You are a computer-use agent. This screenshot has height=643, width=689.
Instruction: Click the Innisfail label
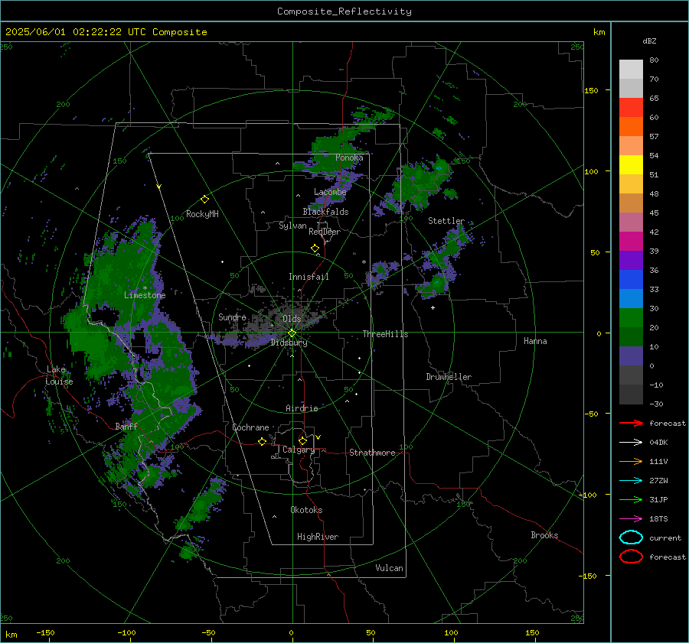309,277
